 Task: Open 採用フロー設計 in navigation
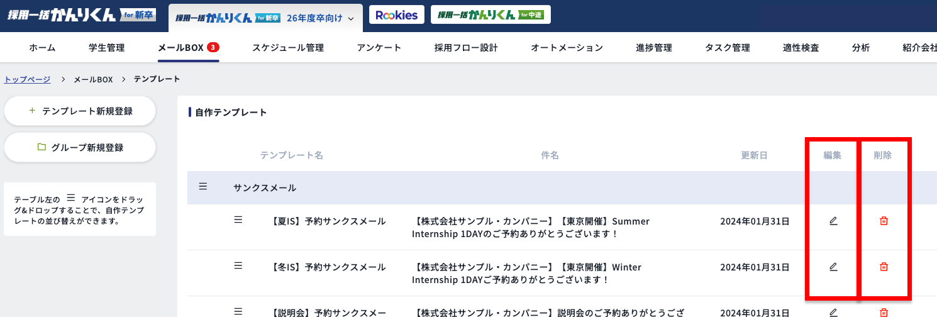(465, 48)
